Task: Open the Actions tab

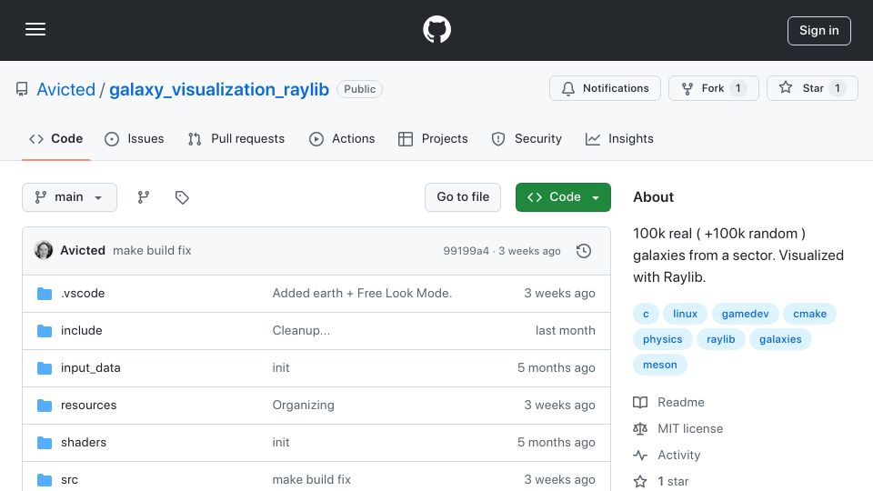Action: [x=342, y=138]
